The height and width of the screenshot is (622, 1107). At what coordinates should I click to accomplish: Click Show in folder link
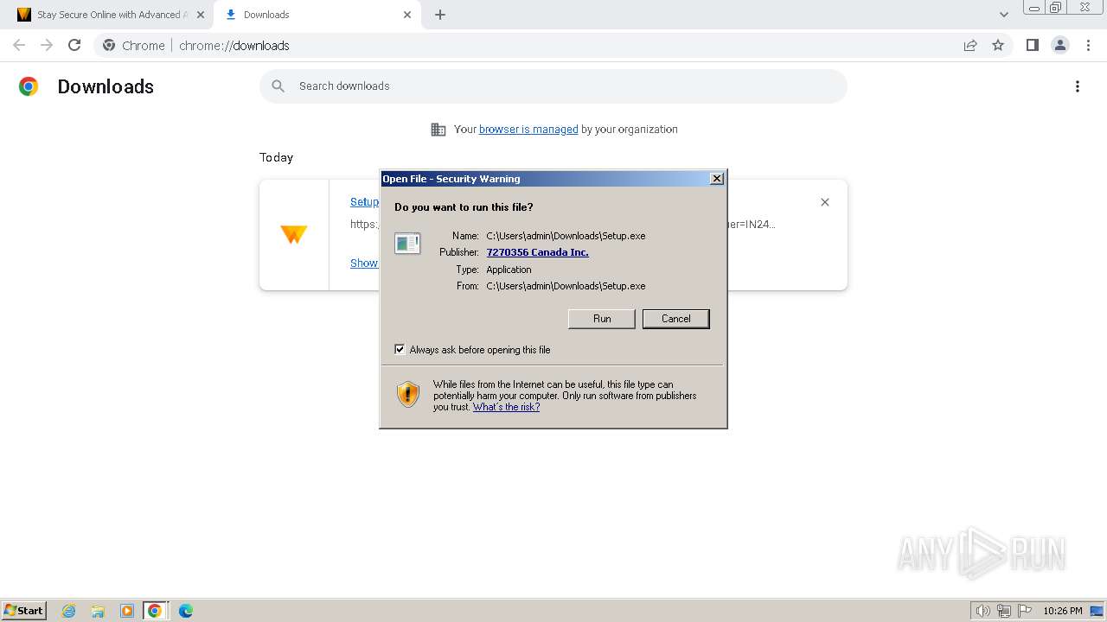(x=364, y=263)
